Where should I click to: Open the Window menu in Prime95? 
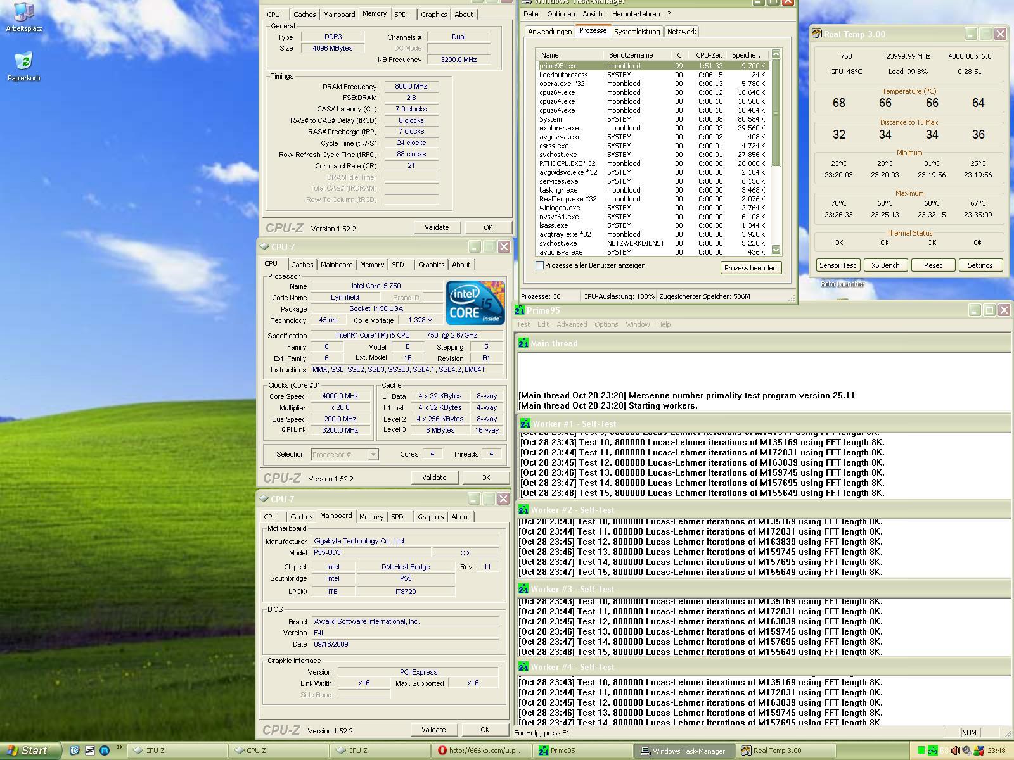tap(638, 324)
